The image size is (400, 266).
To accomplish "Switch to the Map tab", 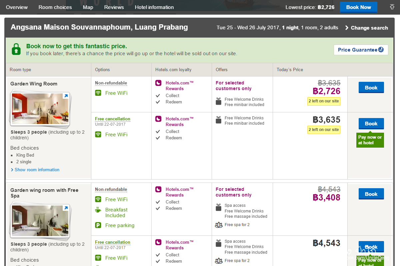I will [88, 7].
